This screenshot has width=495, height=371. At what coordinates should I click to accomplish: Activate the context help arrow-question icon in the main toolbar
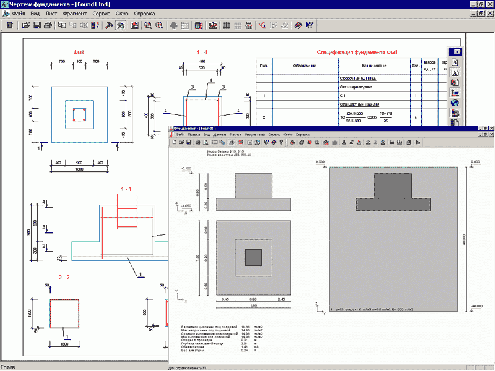tap(309, 25)
